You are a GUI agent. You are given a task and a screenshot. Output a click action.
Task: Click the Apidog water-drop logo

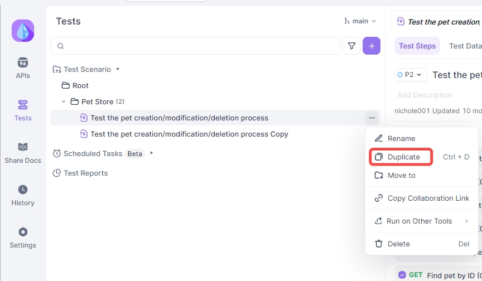click(x=23, y=31)
